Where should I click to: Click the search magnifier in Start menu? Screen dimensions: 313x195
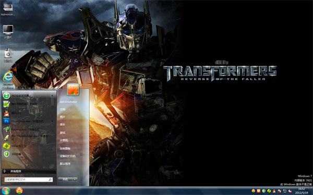click(50, 179)
